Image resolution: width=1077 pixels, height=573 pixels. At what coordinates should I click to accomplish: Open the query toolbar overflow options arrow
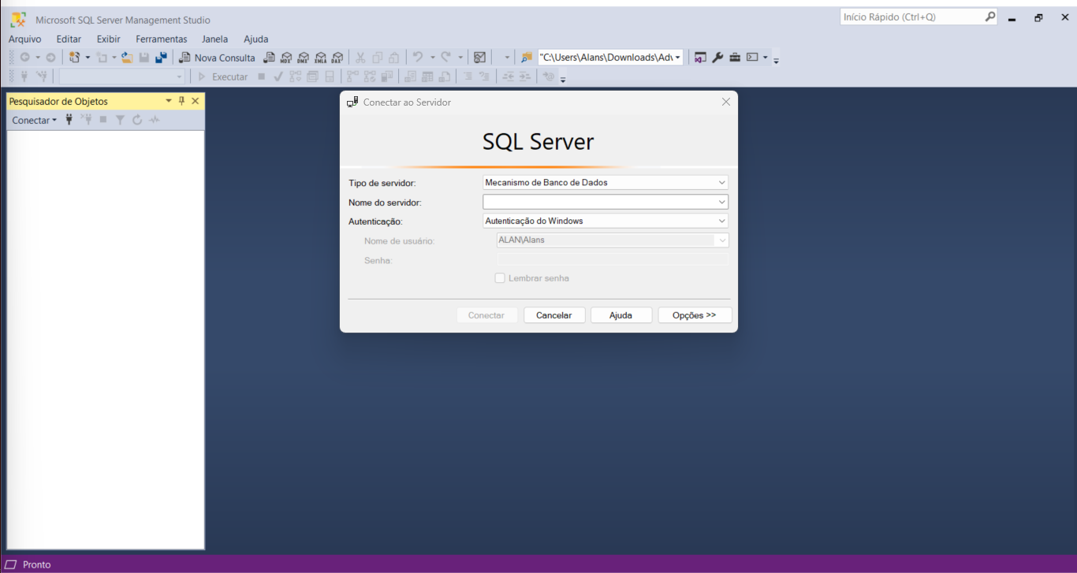click(563, 79)
